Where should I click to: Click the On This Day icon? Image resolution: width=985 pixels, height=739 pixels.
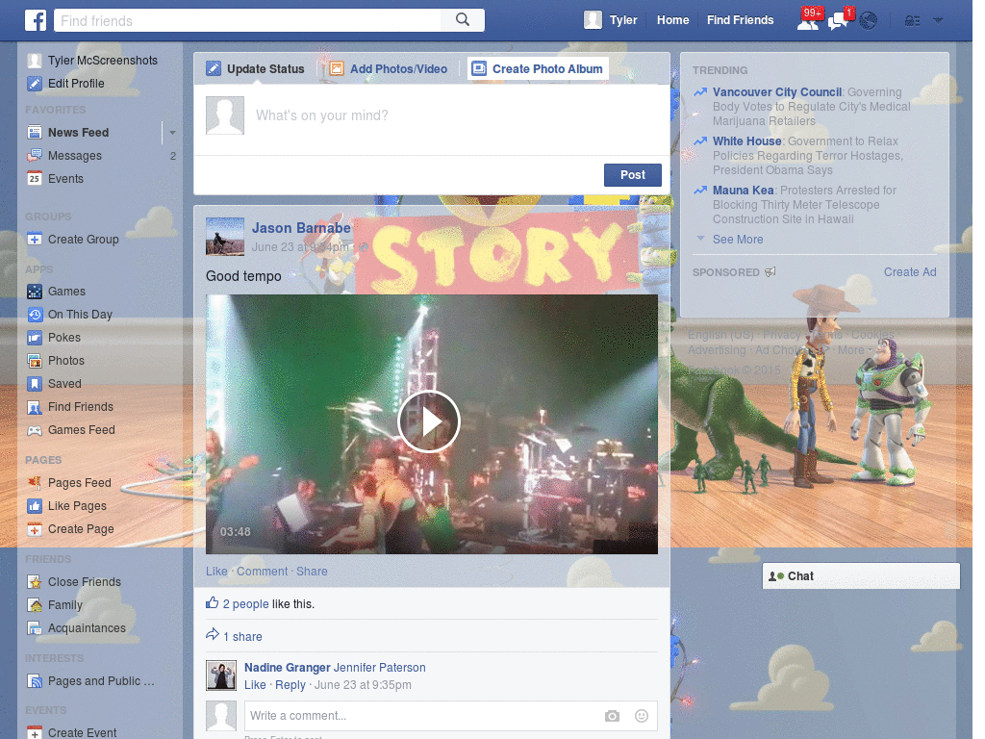pos(35,315)
